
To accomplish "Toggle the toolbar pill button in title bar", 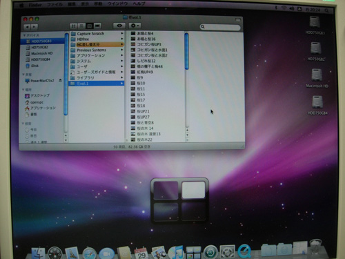I will pos(238,20).
